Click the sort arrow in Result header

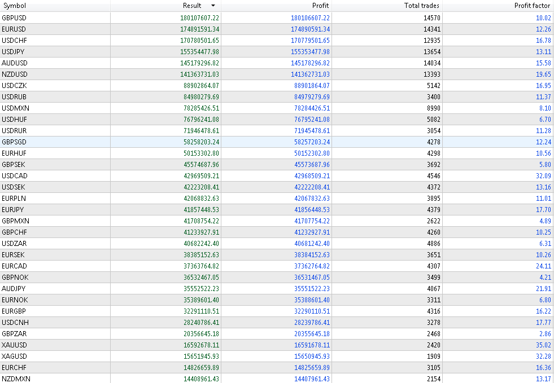coord(213,6)
